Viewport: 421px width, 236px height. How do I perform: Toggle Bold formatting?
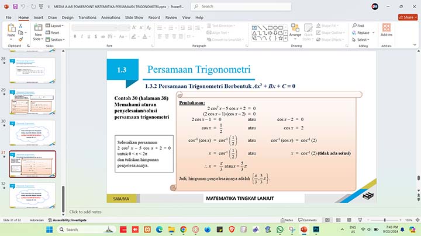tap(75, 36)
